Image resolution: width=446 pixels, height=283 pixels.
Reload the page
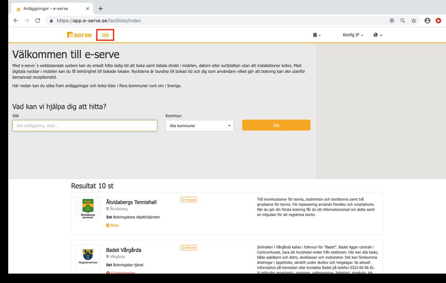point(37,20)
